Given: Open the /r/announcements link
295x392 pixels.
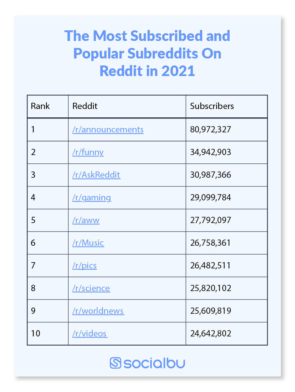Looking at the screenshot, I should tap(108, 129).
